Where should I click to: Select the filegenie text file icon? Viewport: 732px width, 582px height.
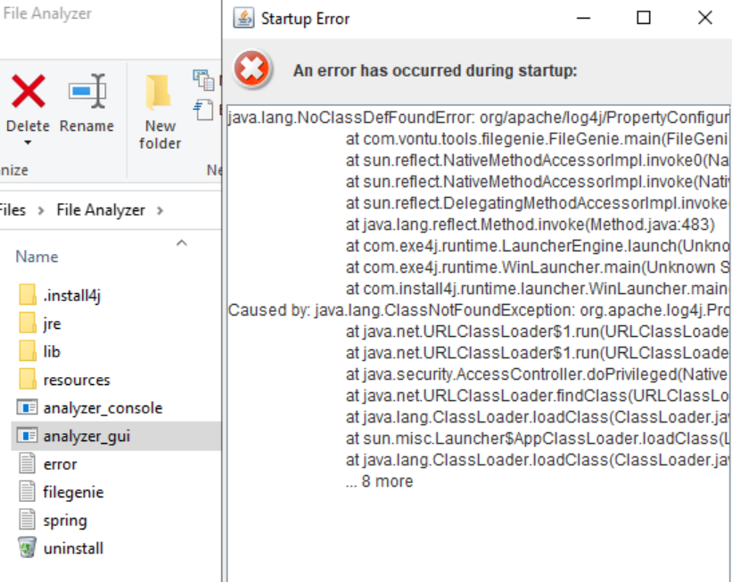click(27, 492)
